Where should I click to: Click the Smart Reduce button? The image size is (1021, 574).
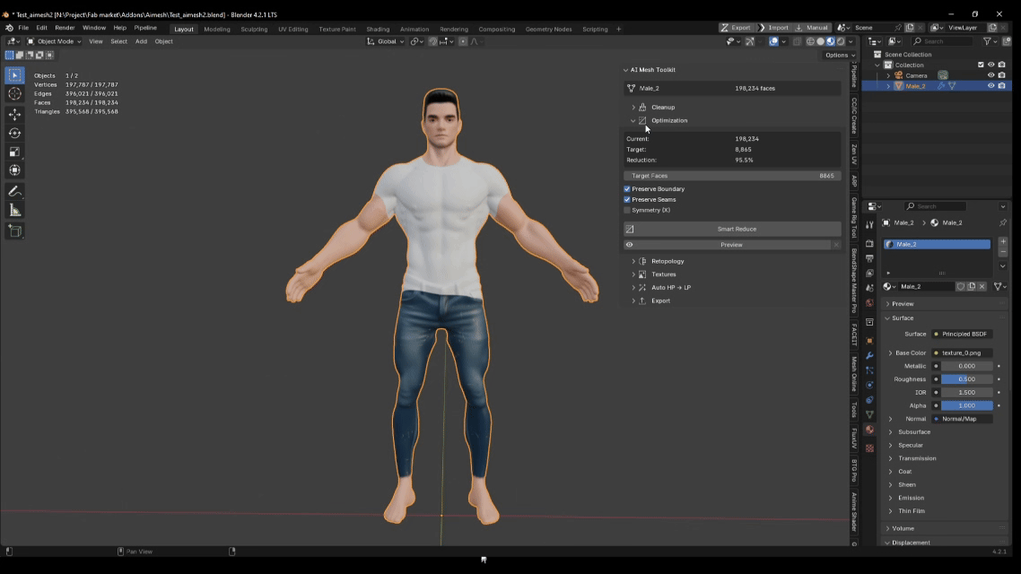(732, 229)
